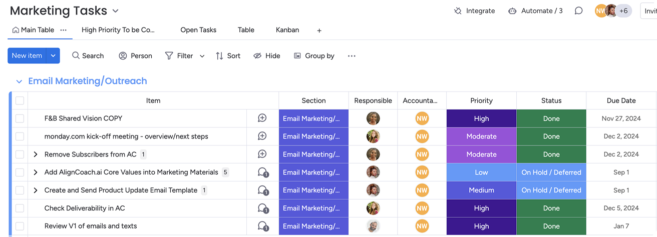Open the Open Tasks view tab
Screen dimensions: 657x237
198,30
